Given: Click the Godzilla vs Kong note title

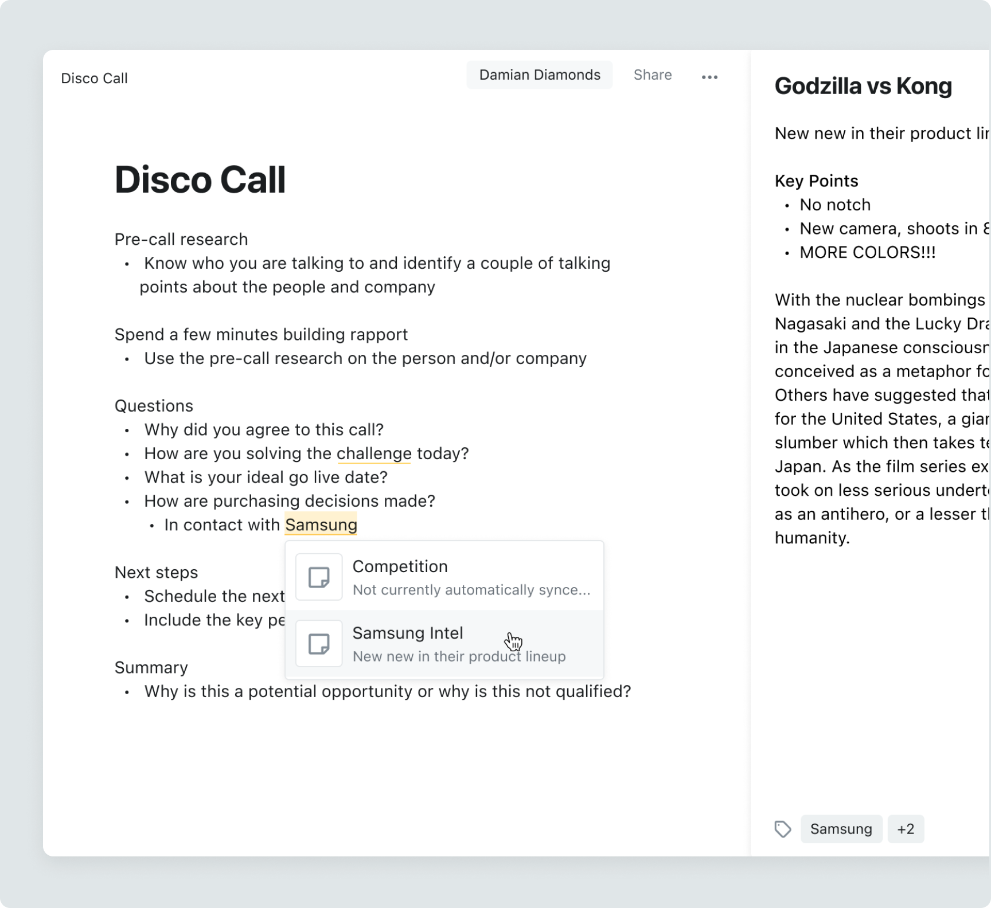Looking at the screenshot, I should pyautogui.click(x=863, y=86).
